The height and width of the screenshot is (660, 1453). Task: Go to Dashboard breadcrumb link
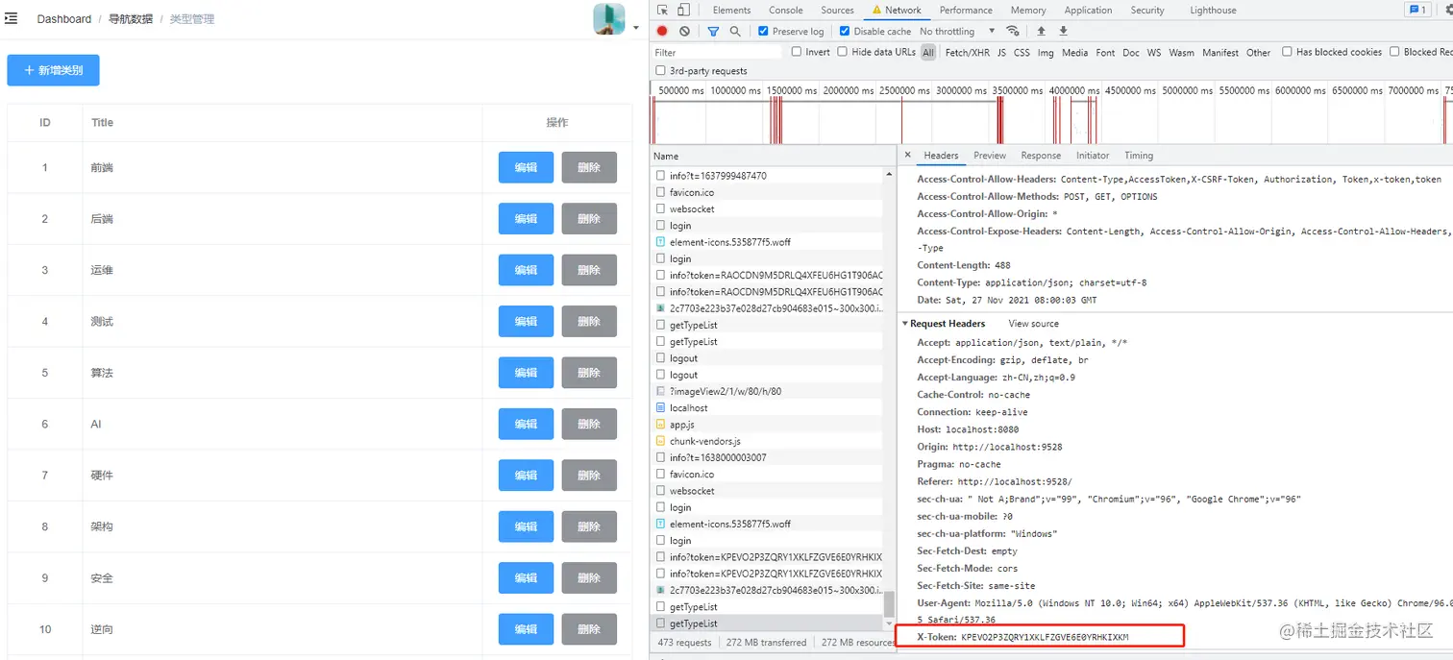click(x=64, y=19)
